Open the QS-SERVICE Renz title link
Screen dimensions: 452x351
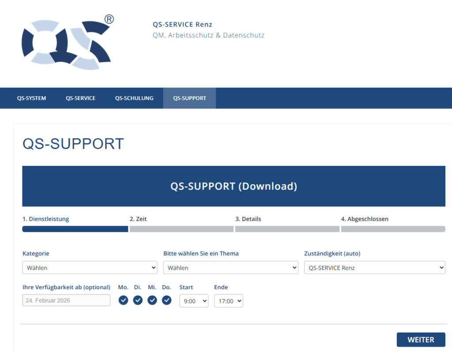coord(182,25)
